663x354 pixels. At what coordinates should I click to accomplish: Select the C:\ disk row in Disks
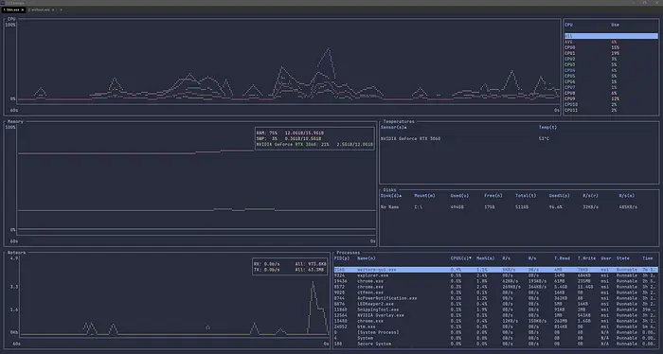pyautogui.click(x=519, y=207)
